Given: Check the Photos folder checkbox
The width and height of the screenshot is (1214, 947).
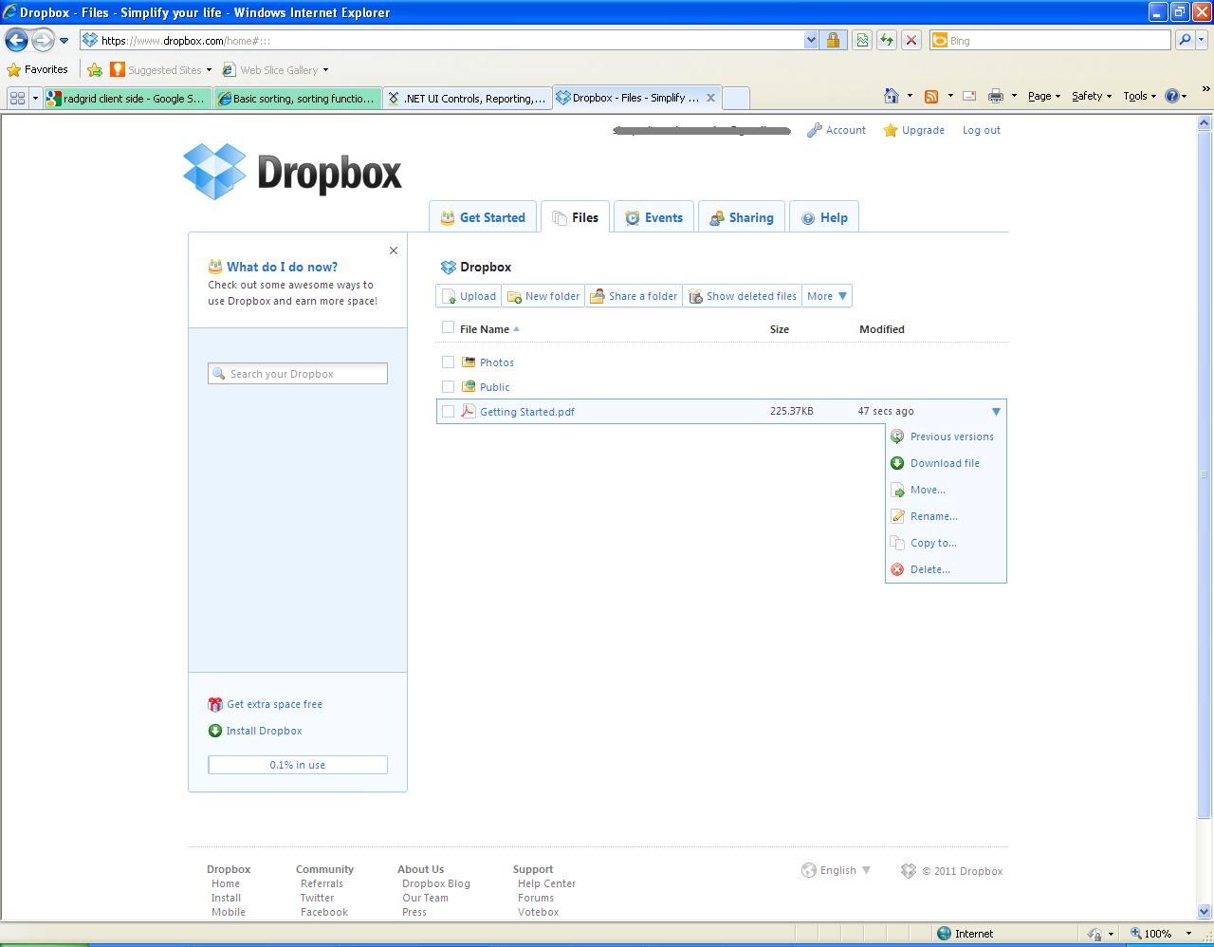Looking at the screenshot, I should [448, 362].
